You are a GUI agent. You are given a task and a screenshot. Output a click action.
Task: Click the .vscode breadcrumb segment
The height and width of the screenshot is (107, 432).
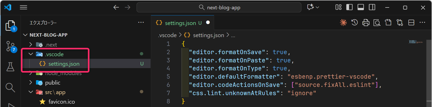pyautogui.click(x=167, y=35)
